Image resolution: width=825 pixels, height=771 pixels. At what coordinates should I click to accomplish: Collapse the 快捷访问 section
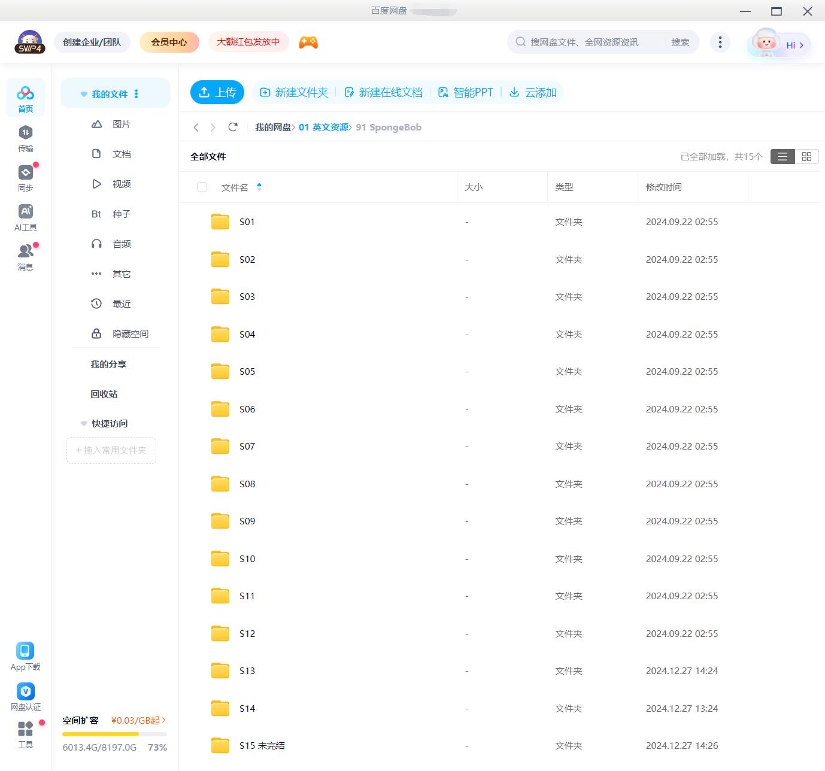pos(84,423)
